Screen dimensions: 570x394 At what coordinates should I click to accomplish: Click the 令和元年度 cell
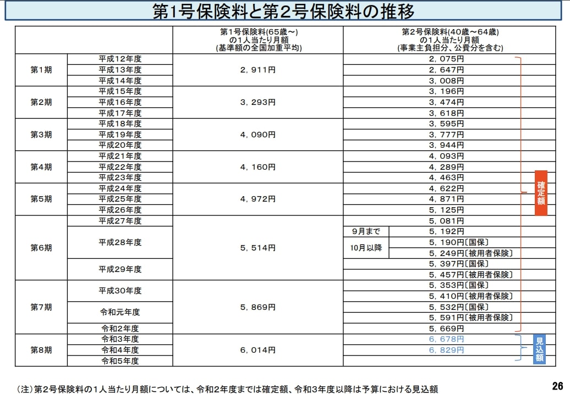(120, 312)
